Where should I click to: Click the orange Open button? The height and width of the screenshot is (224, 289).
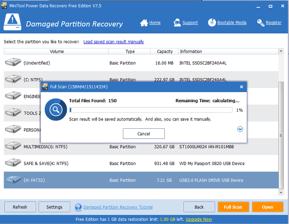point(267,207)
